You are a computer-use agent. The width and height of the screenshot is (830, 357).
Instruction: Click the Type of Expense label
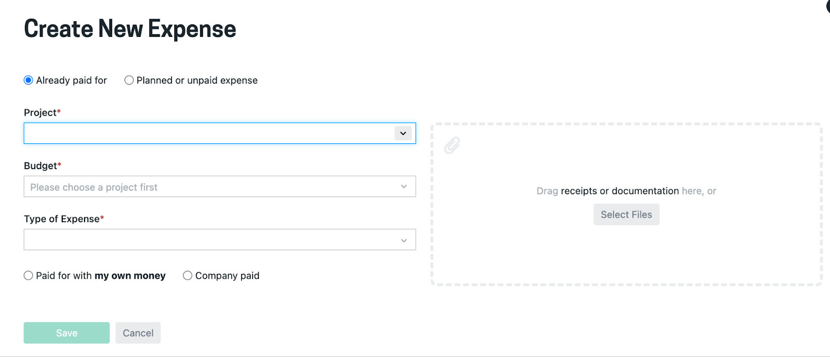tap(64, 219)
